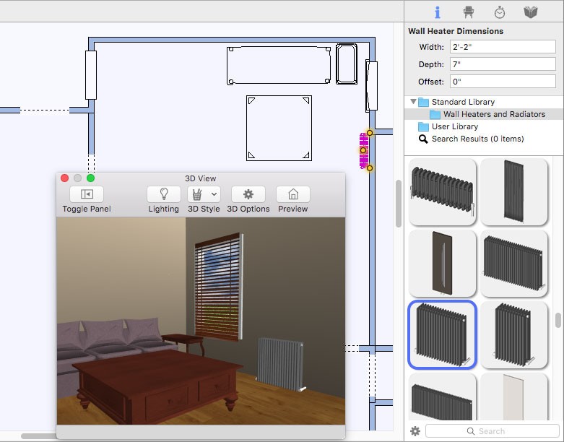Zoom the 3D View window with green button
The height and width of the screenshot is (442, 564).
click(91, 178)
